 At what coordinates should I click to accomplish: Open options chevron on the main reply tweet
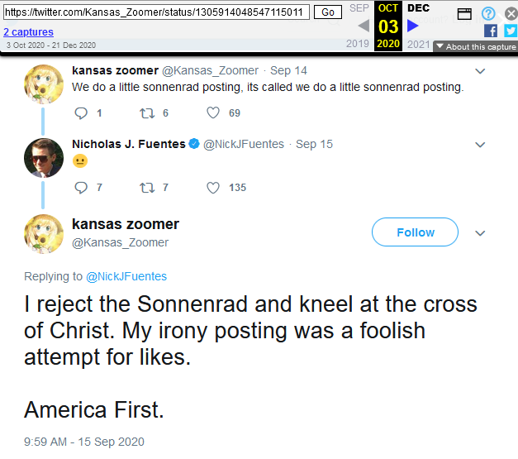[x=481, y=232]
